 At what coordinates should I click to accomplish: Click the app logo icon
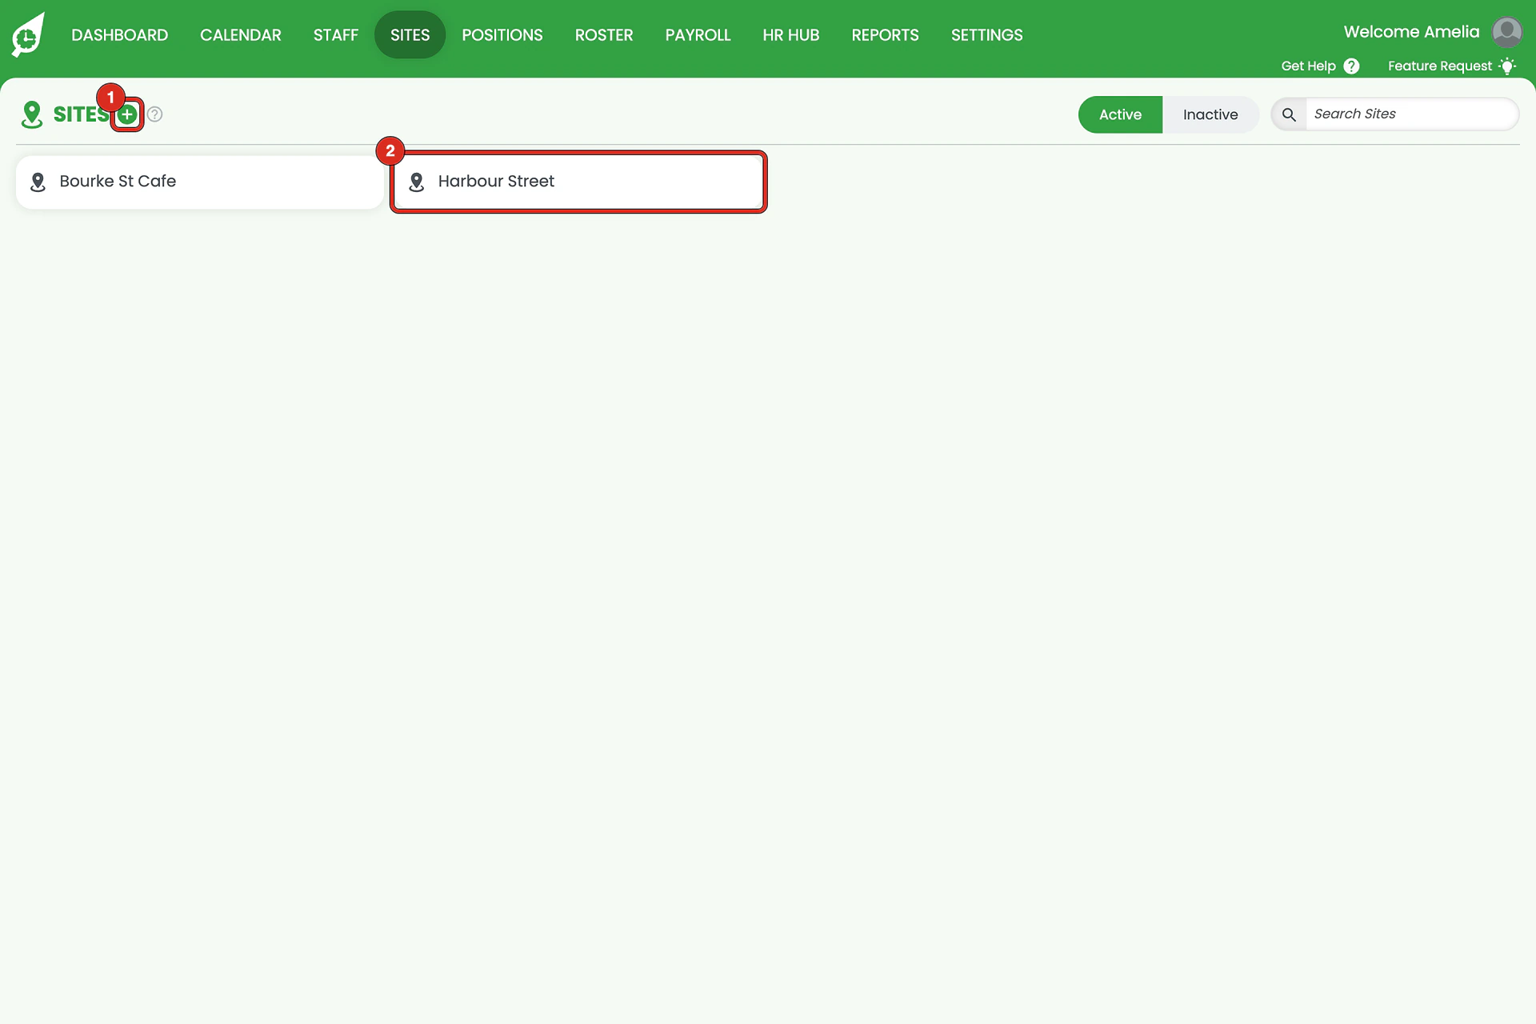(28, 34)
